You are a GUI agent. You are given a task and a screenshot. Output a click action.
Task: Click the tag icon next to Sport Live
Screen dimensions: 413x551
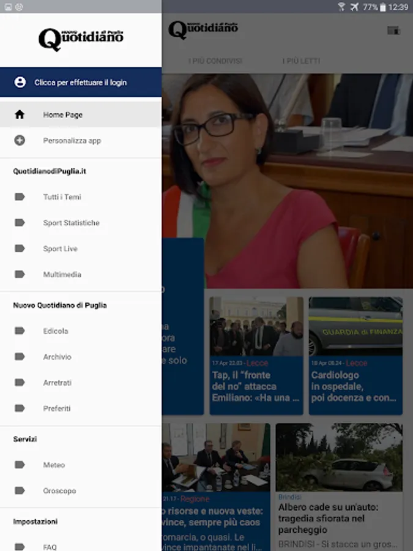coord(20,249)
